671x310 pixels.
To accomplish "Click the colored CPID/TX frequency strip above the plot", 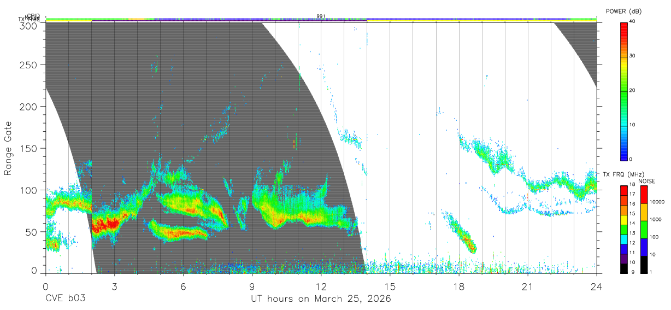I will click(321, 19).
